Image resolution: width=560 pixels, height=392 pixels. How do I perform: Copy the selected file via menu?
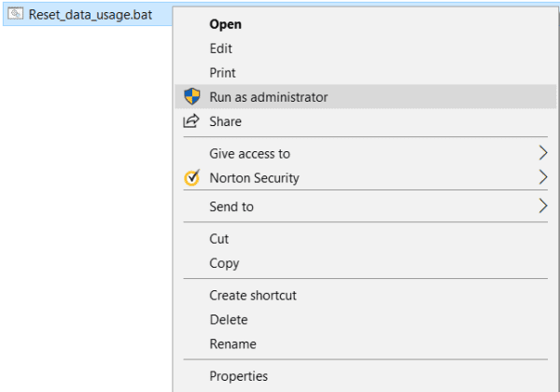tap(224, 263)
